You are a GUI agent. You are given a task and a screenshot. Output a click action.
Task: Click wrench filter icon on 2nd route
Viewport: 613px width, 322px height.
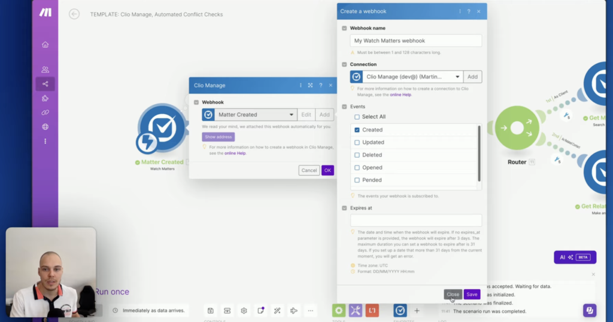tap(557, 160)
